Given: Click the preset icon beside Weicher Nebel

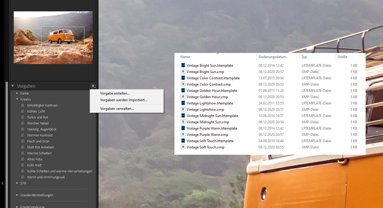Looking at the screenshot, I should point(23,123).
